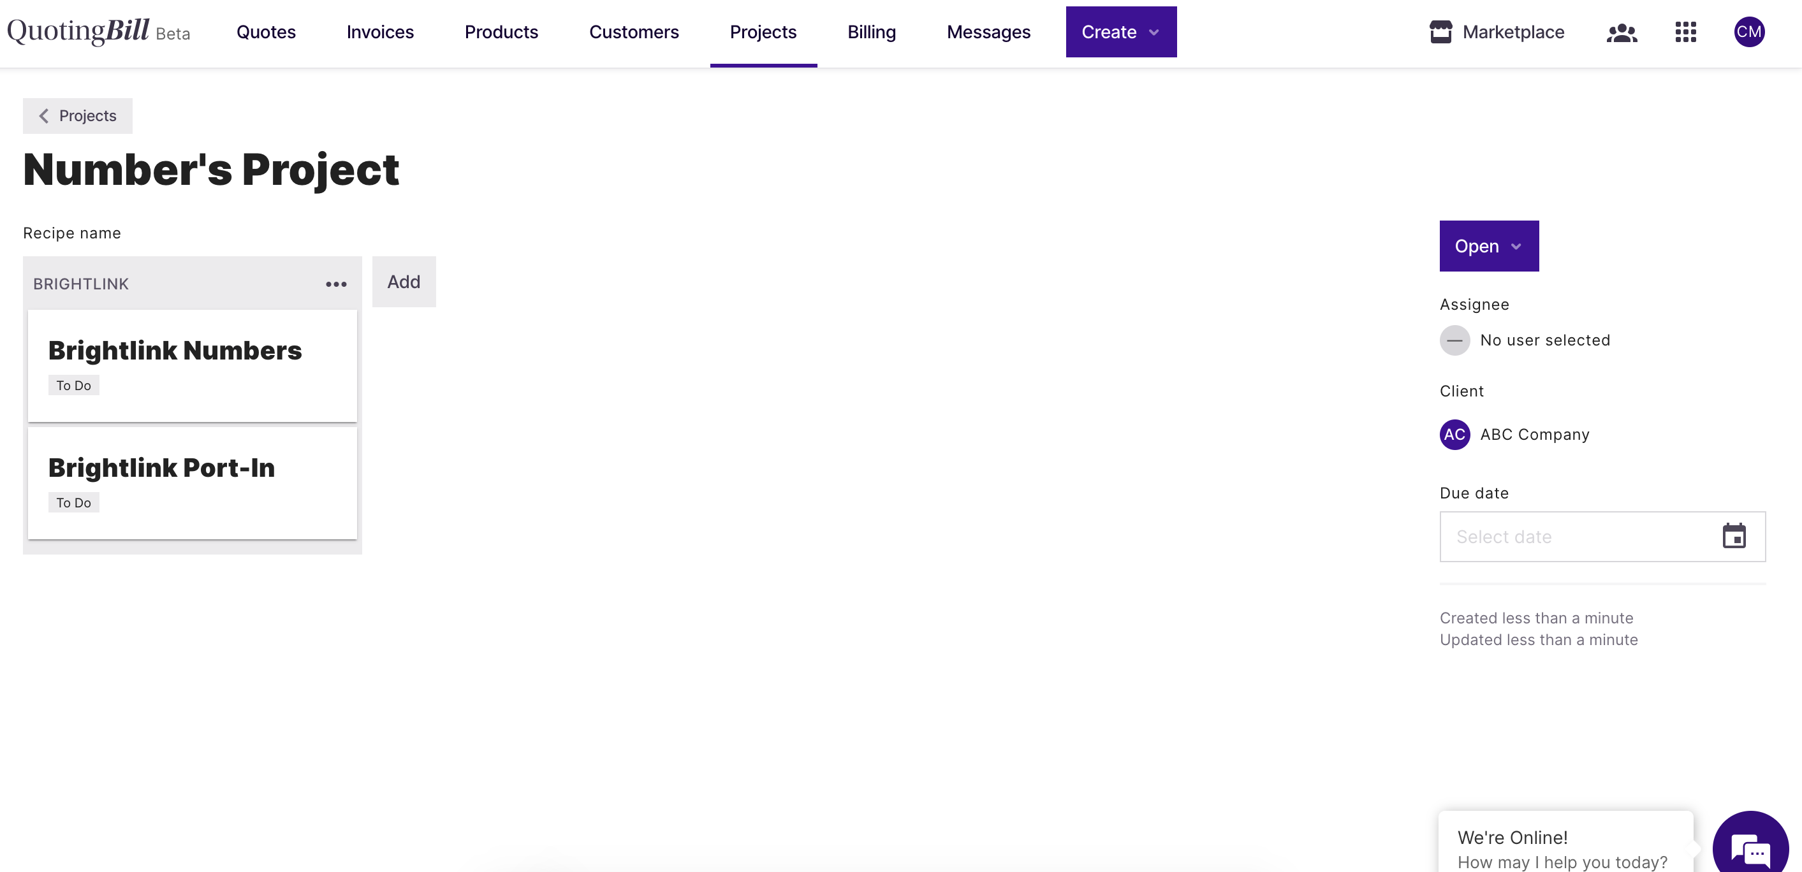Screen dimensions: 1802x872
Task: Open the live chat bubble icon
Action: pyautogui.click(x=1750, y=848)
